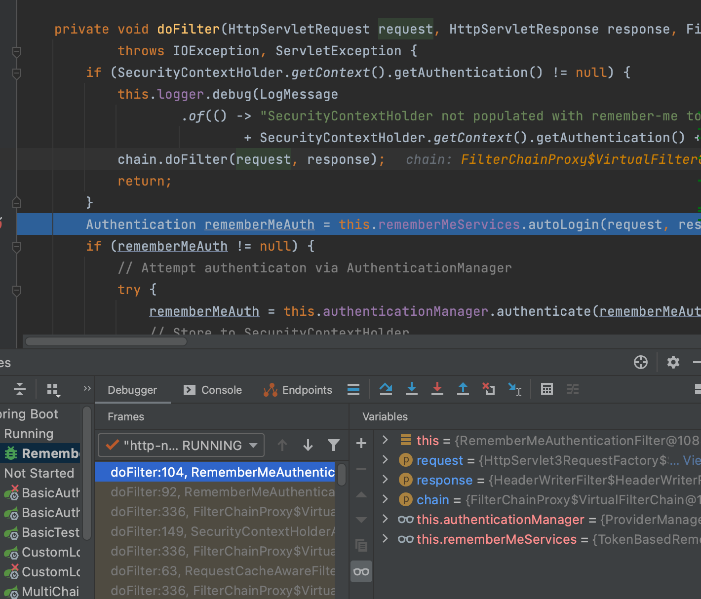The width and height of the screenshot is (701, 599).
Task: Click the frames filter funnel icon
Action: 334,445
